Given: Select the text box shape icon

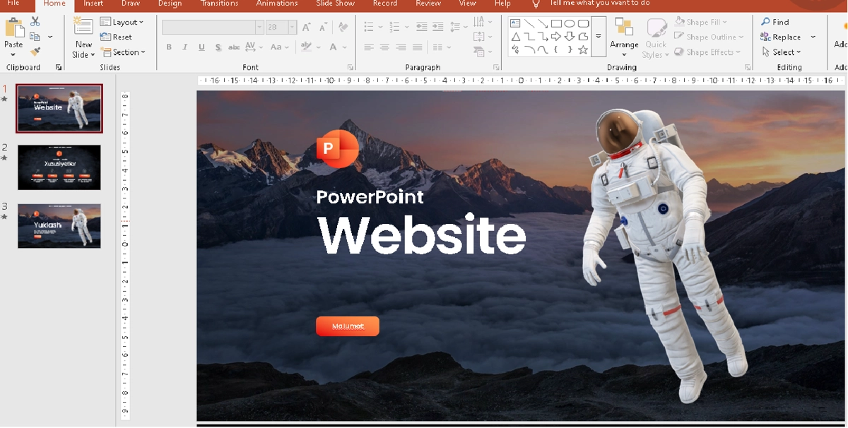Looking at the screenshot, I should (x=515, y=23).
